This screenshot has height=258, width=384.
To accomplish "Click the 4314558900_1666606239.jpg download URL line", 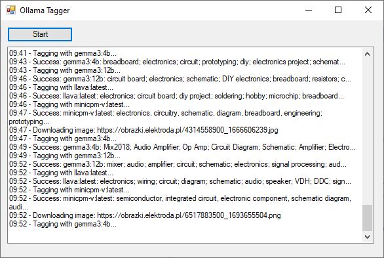I will click(x=144, y=130).
